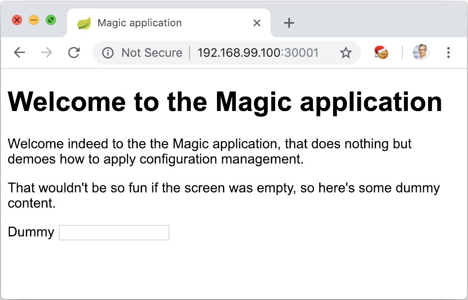Click the yellow minimize traffic light
This screenshot has width=468, height=300.
pyautogui.click(x=34, y=20)
